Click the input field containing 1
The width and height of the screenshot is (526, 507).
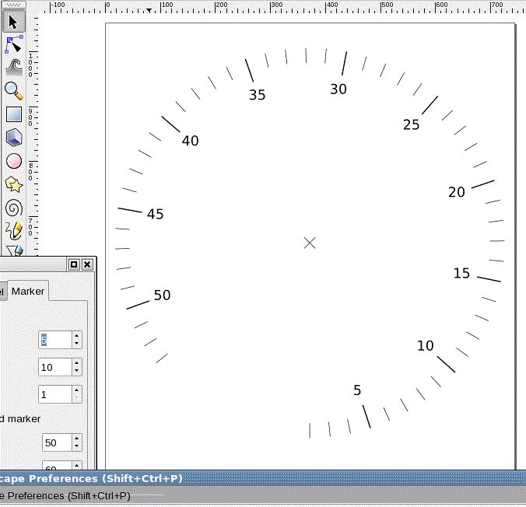(x=55, y=394)
